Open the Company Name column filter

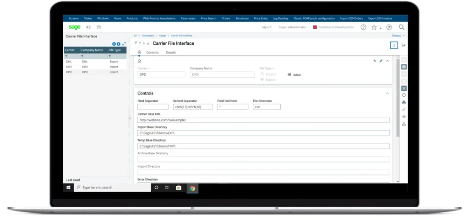coord(82,56)
